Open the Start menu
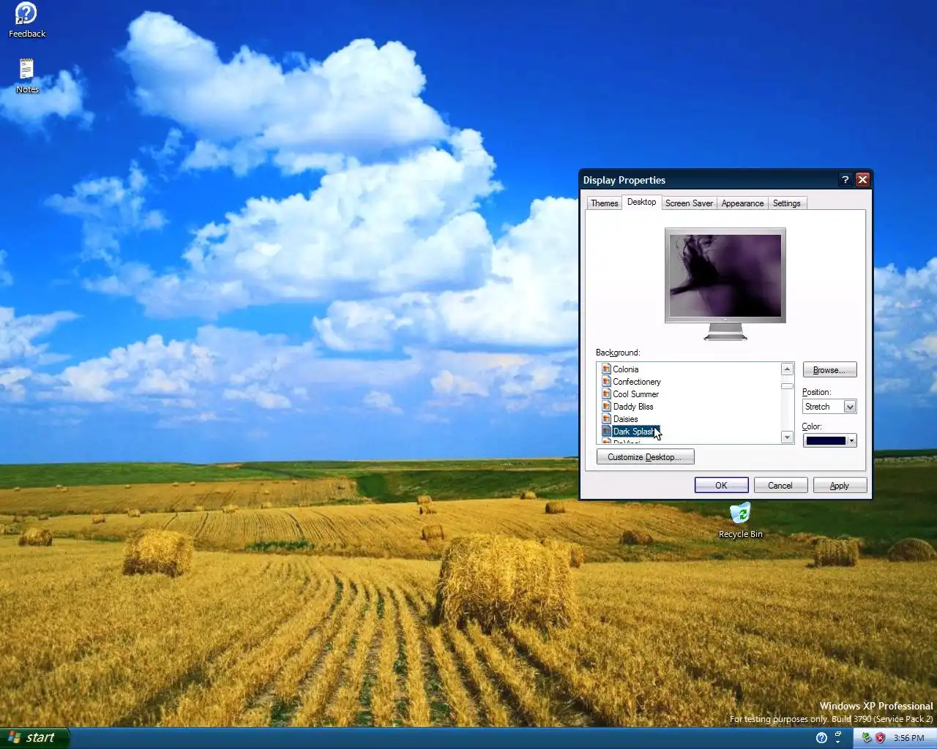The image size is (937, 749). [x=34, y=738]
